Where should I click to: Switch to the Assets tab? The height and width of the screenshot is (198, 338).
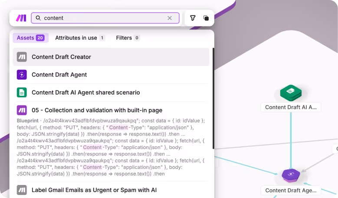tap(31, 38)
